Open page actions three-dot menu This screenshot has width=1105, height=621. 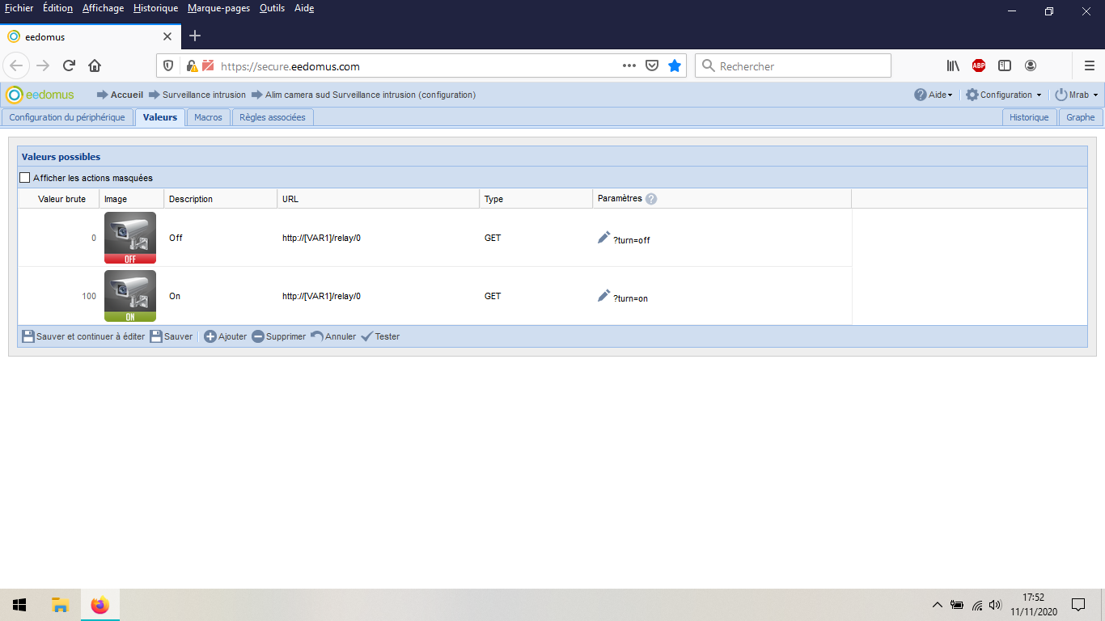(629, 66)
